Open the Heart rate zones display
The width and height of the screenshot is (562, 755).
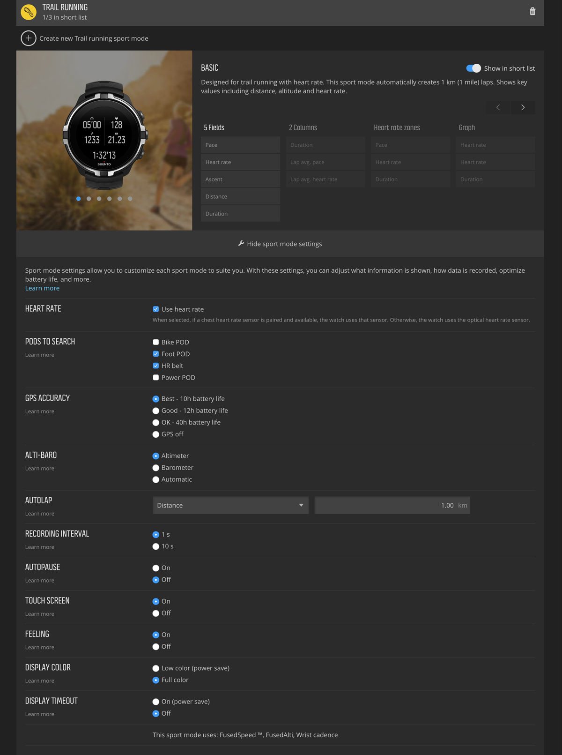[397, 127]
